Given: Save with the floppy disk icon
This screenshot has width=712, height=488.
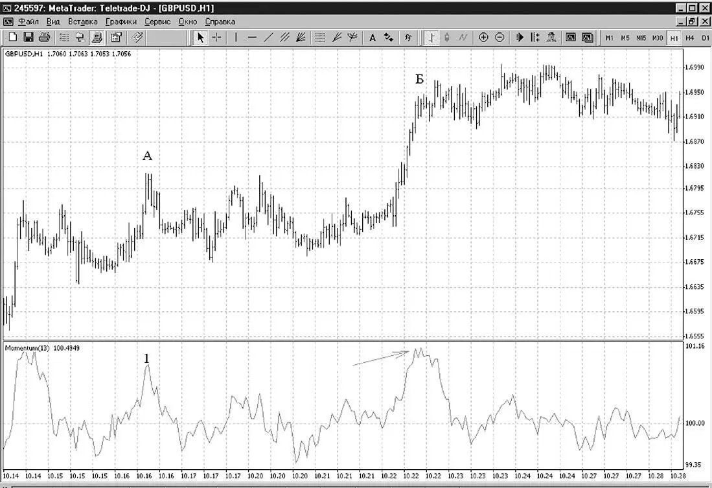Looking at the screenshot, I should [x=29, y=37].
